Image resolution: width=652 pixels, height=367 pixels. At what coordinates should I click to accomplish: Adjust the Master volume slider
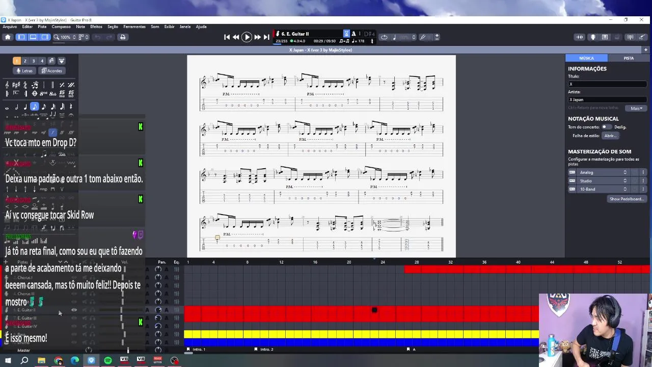[128, 350]
